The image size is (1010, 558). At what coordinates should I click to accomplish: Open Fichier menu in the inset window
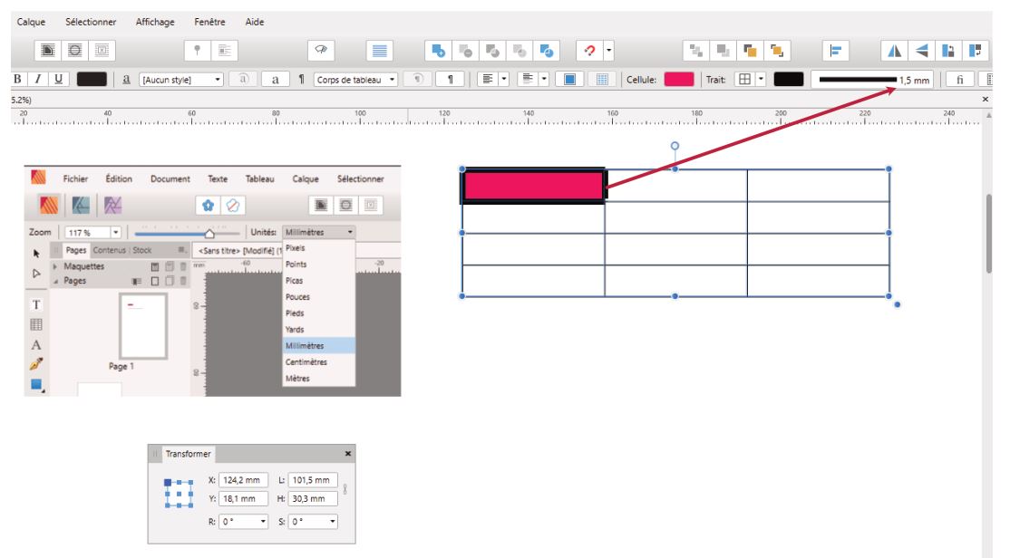tap(75, 179)
